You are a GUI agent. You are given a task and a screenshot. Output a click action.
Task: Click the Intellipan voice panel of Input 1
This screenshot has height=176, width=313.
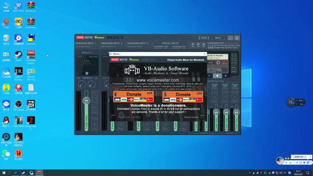pos(87,65)
